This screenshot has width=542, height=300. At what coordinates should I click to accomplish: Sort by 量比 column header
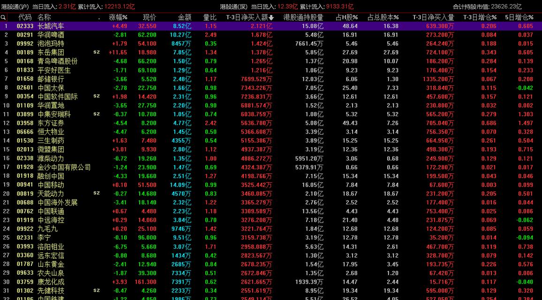tap(210, 17)
